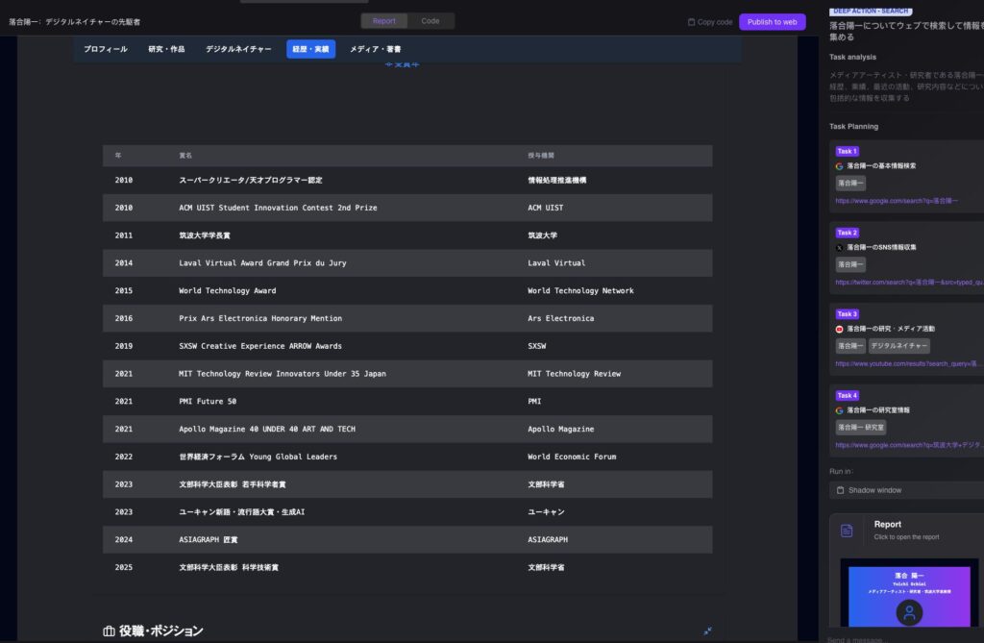Viewport: 984px width, 643px height.
Task: Open the twitter.com search link in Task 2
Action: pos(909,283)
